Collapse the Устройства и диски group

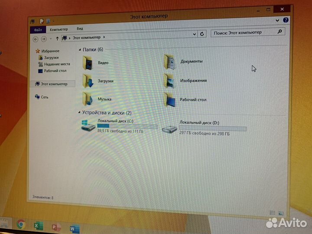coord(79,113)
